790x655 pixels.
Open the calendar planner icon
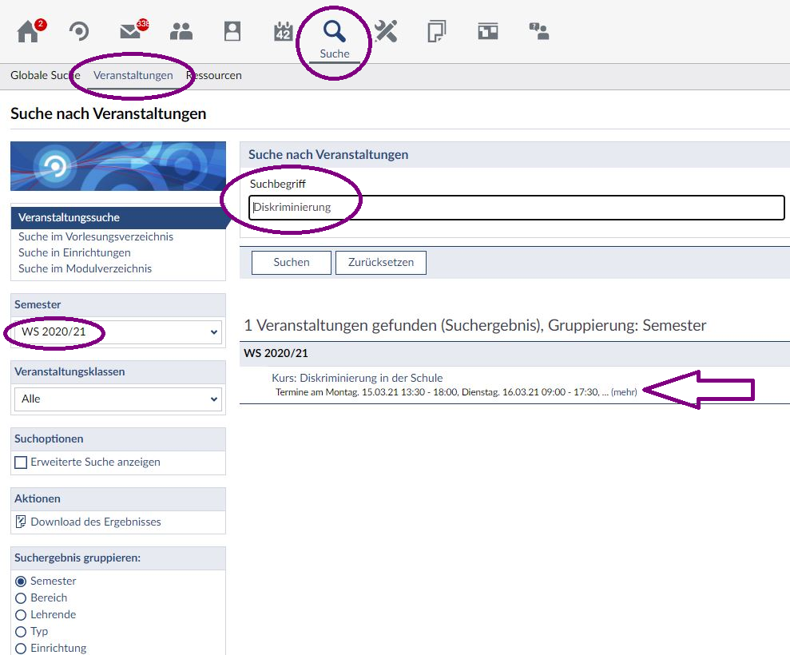click(283, 31)
